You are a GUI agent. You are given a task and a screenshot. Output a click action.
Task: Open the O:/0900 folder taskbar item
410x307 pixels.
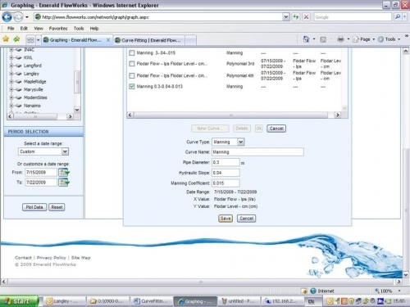(x=107, y=301)
